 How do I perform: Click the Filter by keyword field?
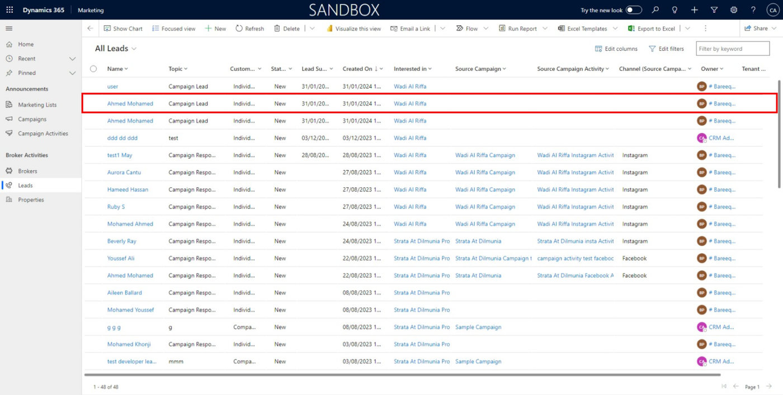[x=733, y=49]
